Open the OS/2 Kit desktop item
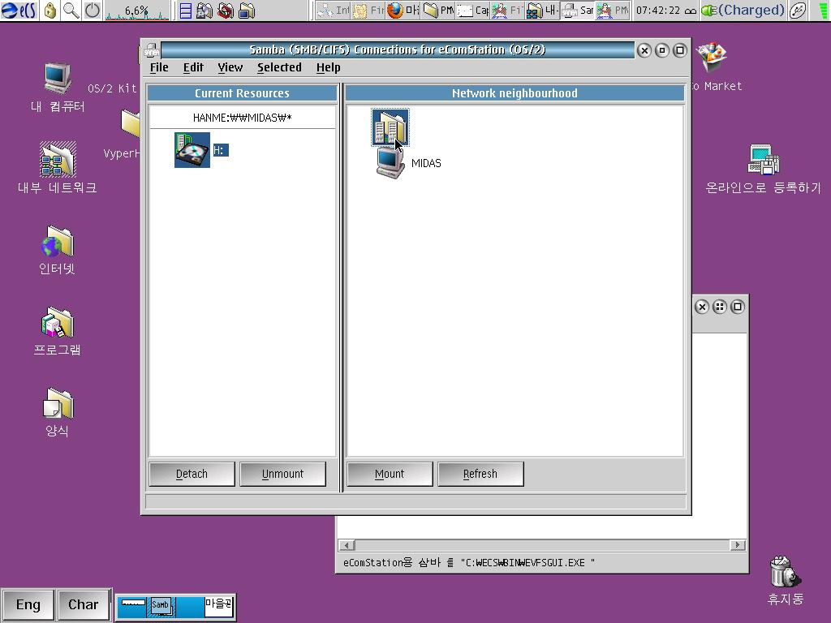831x623 pixels. (x=112, y=88)
